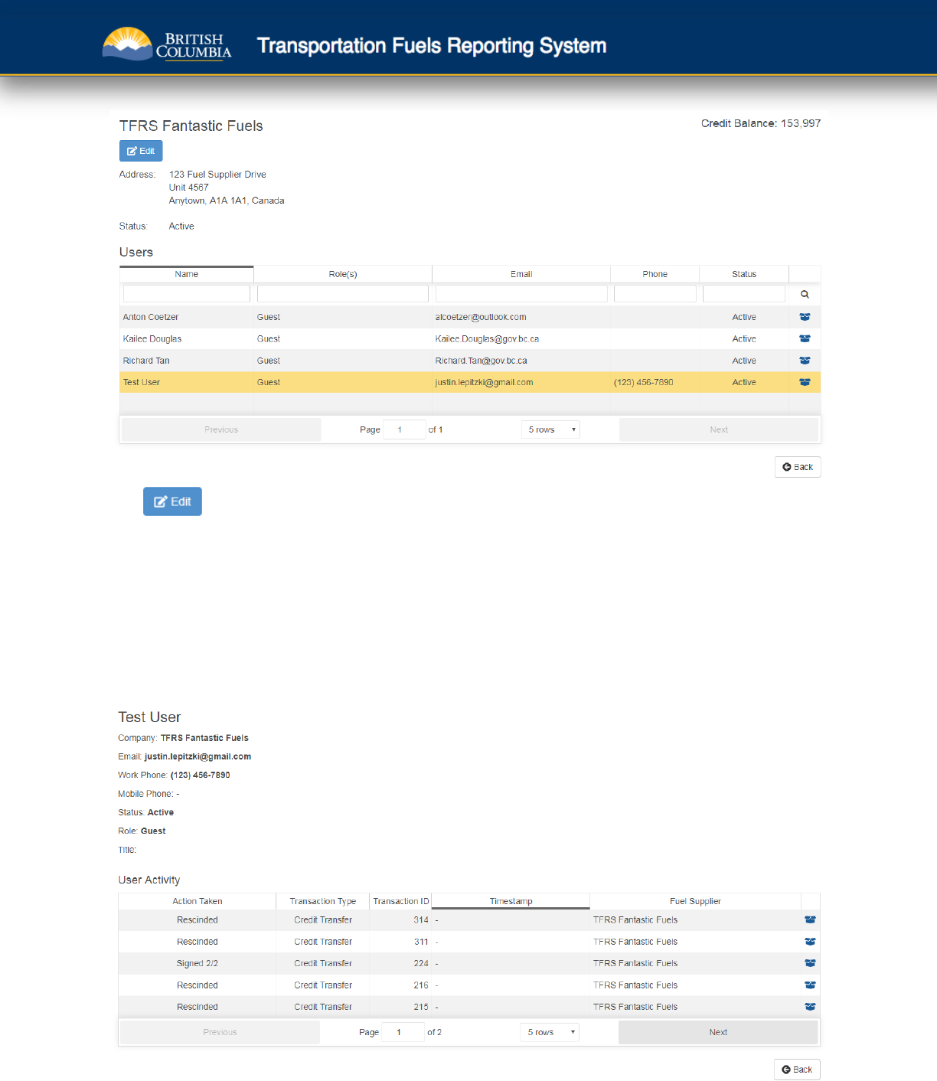Click email justin.lepitzki@gmail.com in Users table
937x1081 pixels.
pos(484,382)
